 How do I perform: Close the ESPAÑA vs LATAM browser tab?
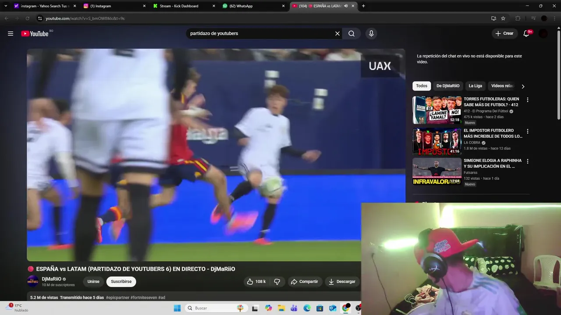click(353, 6)
